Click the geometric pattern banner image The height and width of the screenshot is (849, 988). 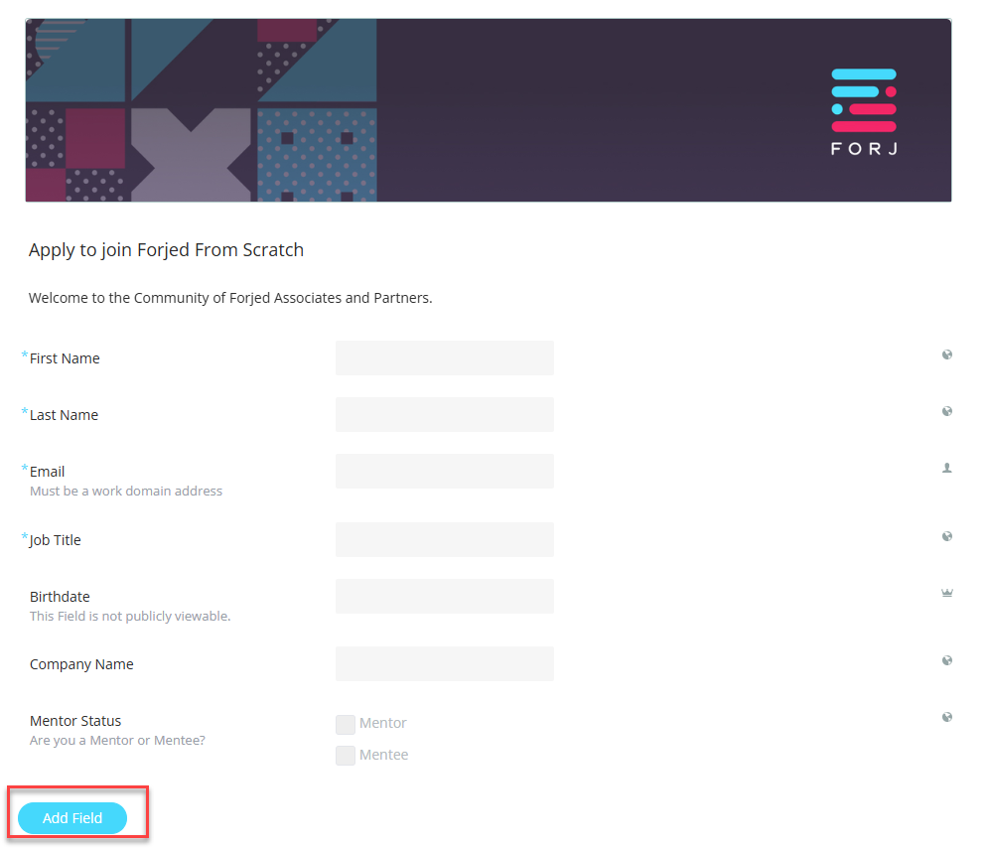pos(202,110)
